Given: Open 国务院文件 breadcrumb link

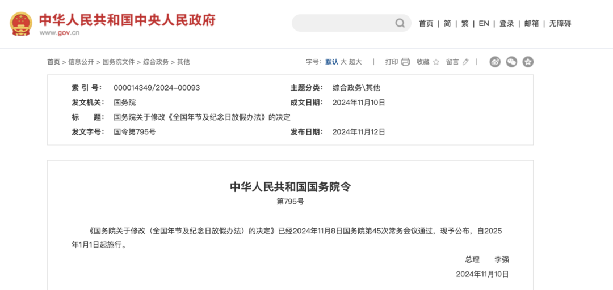Looking at the screenshot, I should point(119,62).
